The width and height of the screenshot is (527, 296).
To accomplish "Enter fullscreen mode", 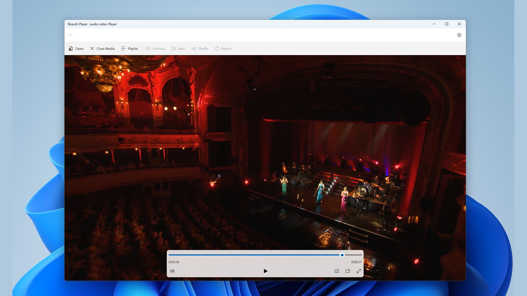I will [359, 271].
